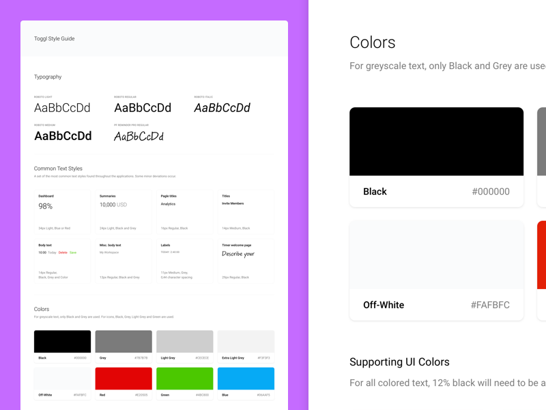Click the bold Off-White label on the right card
This screenshot has width=546, height=410.
click(x=384, y=305)
